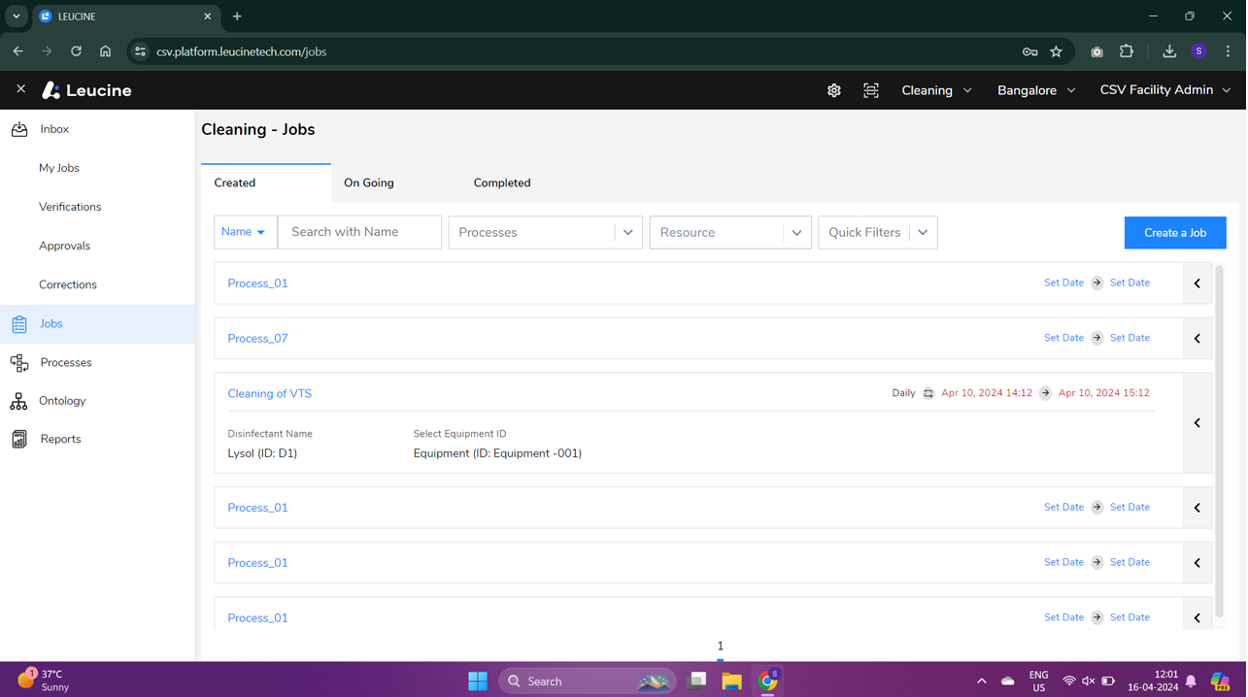This screenshot has height=697, width=1248.
Task: Click the Ontology hierarchy icon
Action: point(18,401)
